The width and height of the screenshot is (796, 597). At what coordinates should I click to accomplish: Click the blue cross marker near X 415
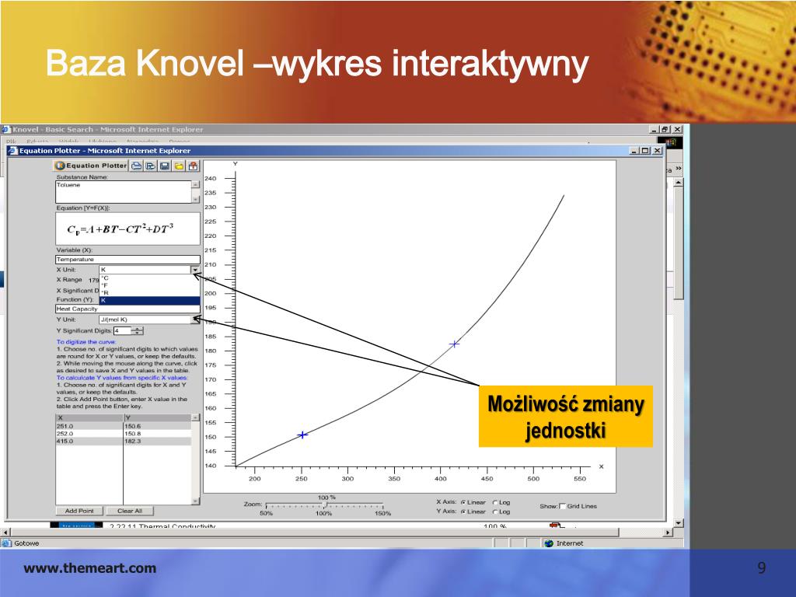(454, 344)
